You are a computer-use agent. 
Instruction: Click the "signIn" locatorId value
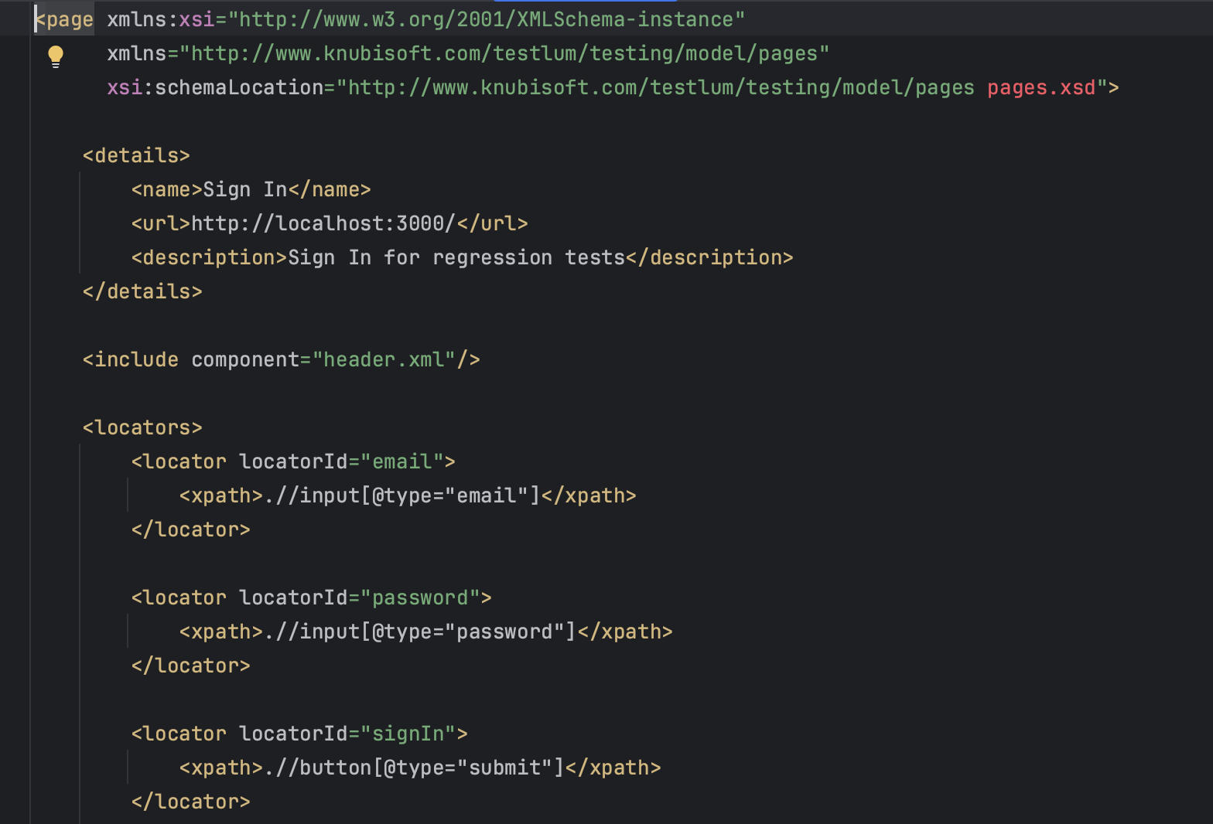(408, 734)
